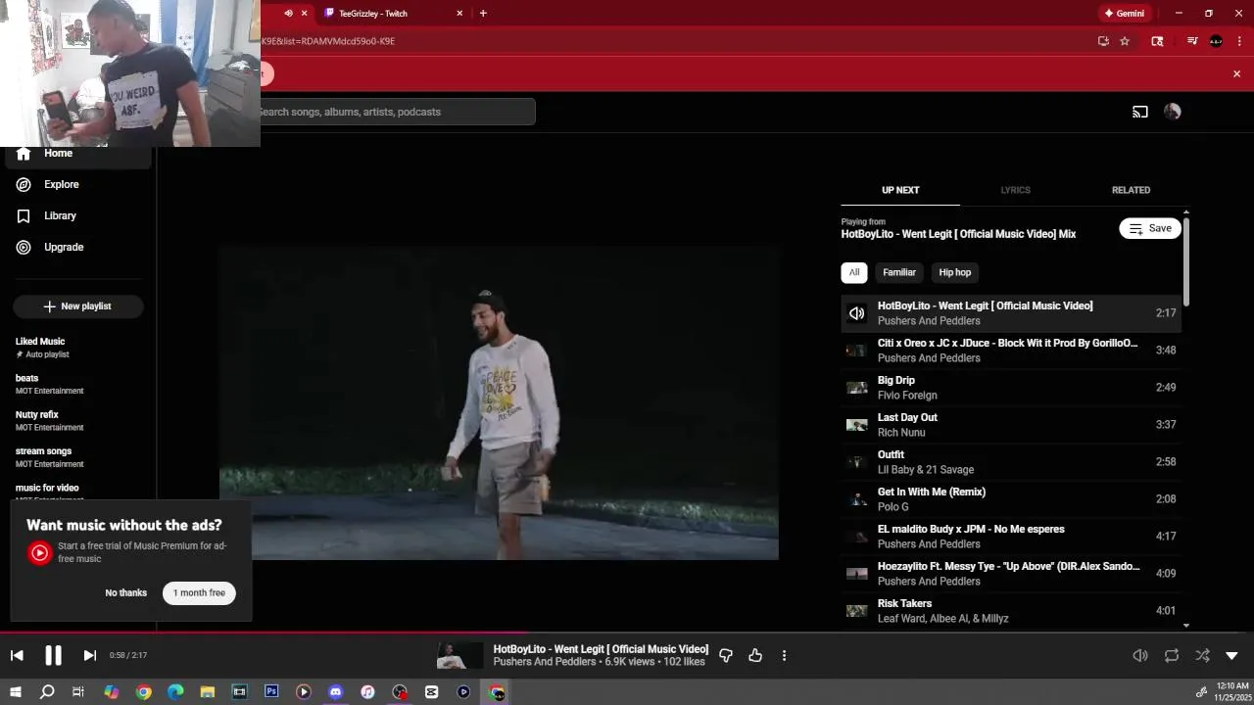Screen dimensions: 1254x705
Task: Open Chrome profile avatar
Action: point(1216,41)
